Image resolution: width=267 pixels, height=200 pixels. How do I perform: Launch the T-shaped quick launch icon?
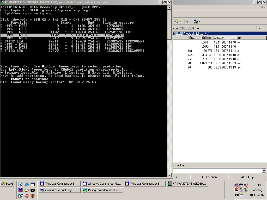20,196
